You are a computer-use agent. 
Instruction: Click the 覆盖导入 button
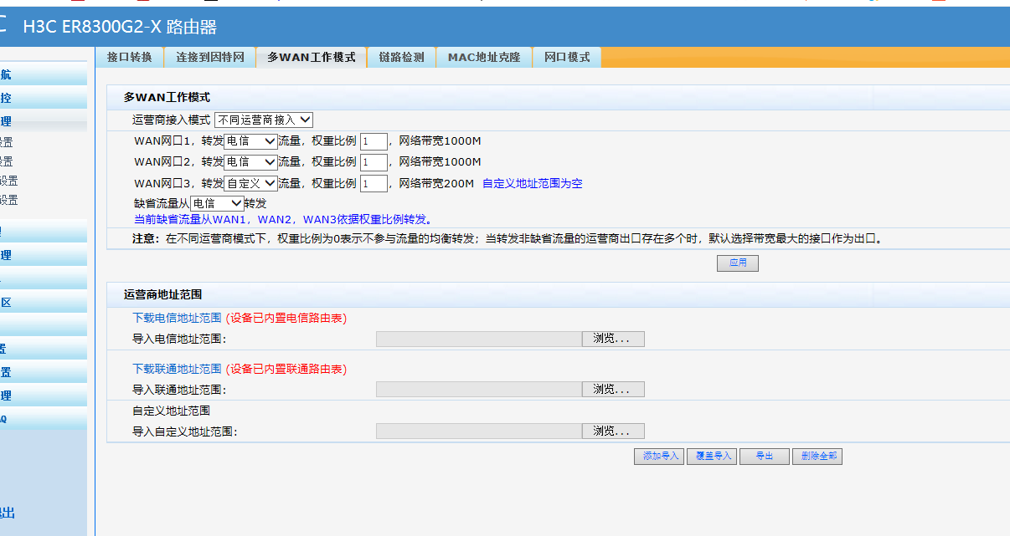pyautogui.click(x=712, y=457)
